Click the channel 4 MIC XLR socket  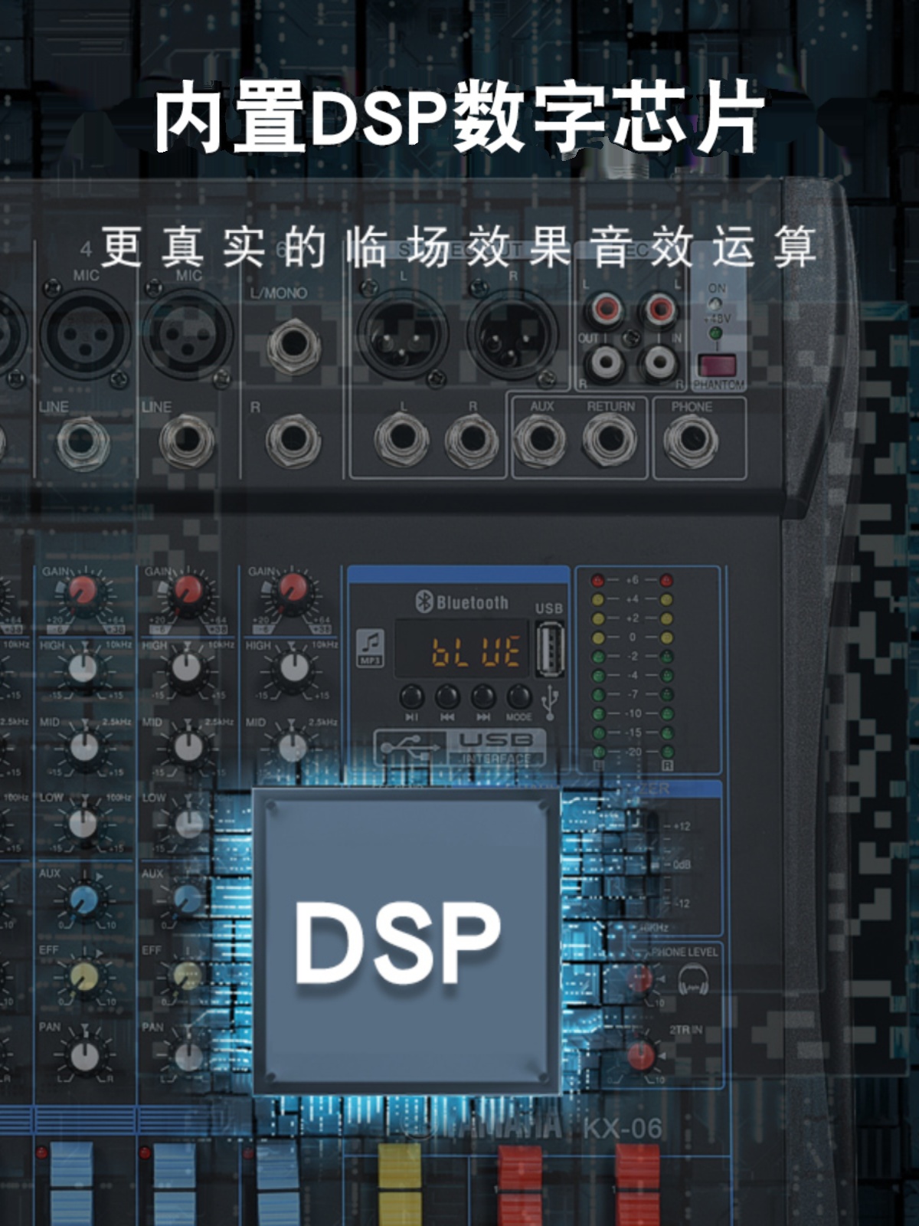point(86,334)
